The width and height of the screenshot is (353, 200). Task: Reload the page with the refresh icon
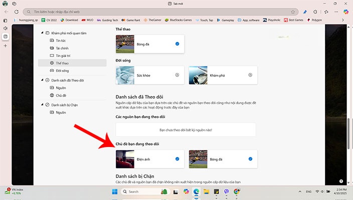click(x=17, y=11)
